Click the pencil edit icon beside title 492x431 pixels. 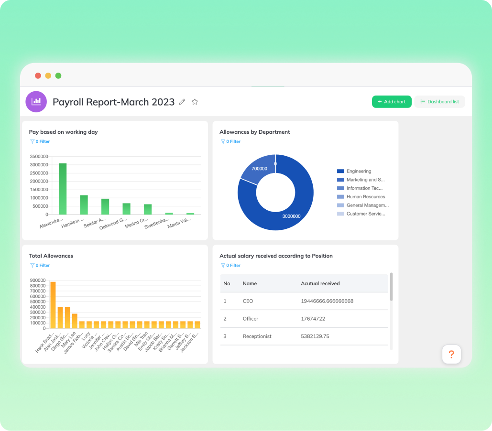pos(182,102)
